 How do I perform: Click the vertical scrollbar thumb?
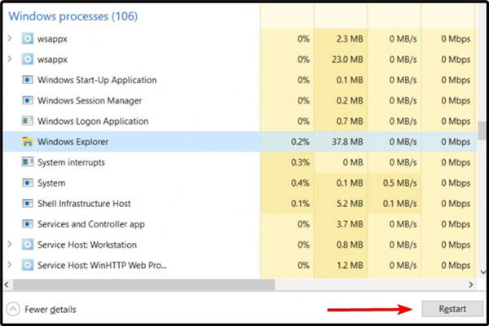pos(482,130)
